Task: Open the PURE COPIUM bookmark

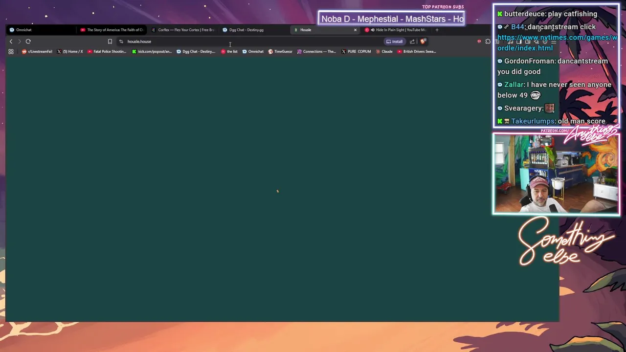Action: [356, 51]
